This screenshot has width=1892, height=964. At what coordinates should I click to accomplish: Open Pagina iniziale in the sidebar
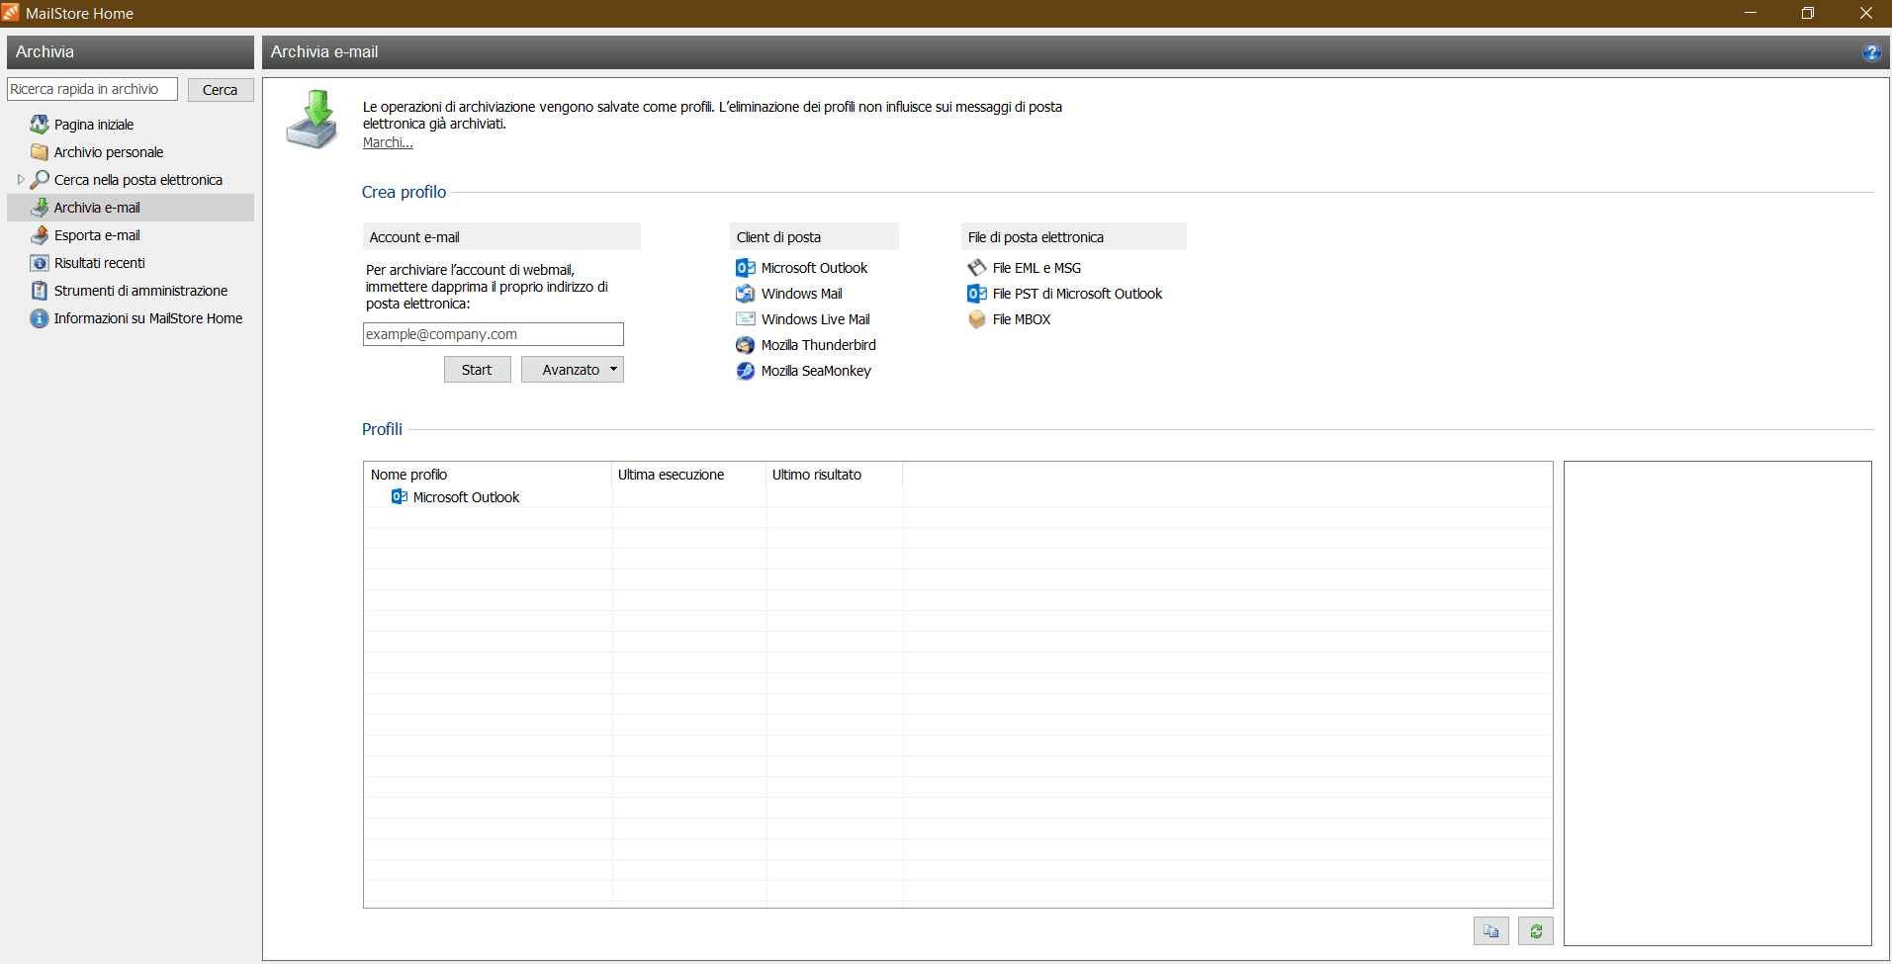click(x=94, y=125)
